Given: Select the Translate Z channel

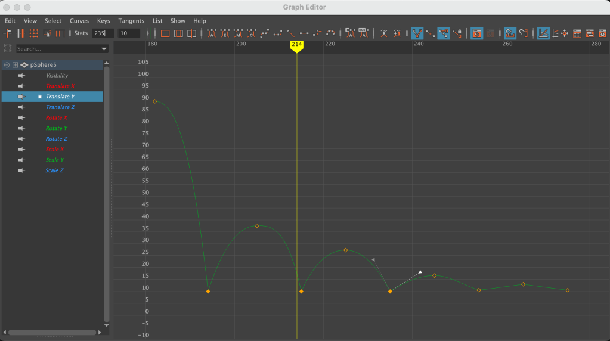Looking at the screenshot, I should 60,107.
